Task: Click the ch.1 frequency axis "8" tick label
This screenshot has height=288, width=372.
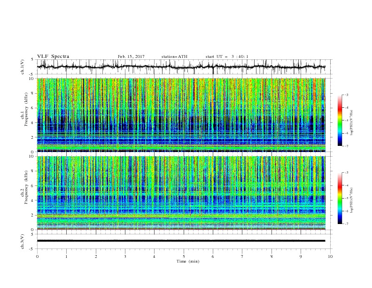Action: click(x=33, y=93)
